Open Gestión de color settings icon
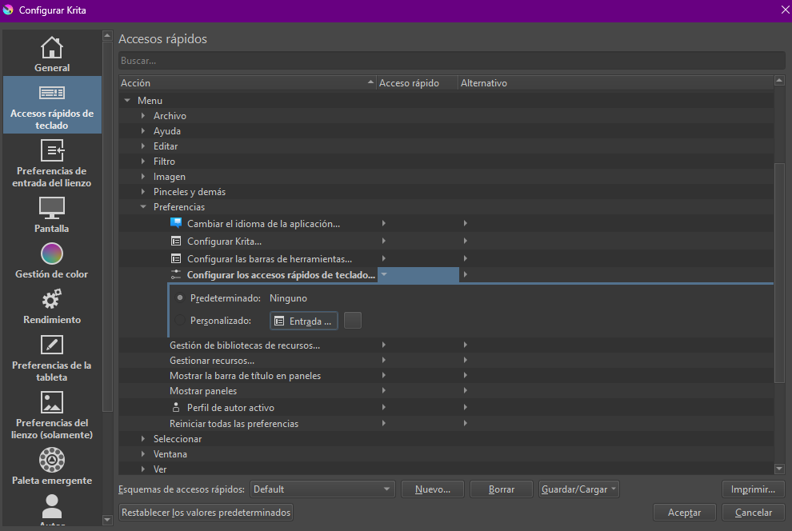Screen dimensions: 792x531 pyautogui.click(x=52, y=254)
